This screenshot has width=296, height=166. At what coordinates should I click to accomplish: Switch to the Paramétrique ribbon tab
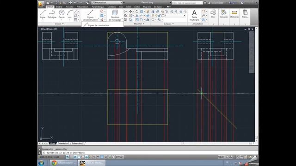pyautogui.click(x=98, y=7)
